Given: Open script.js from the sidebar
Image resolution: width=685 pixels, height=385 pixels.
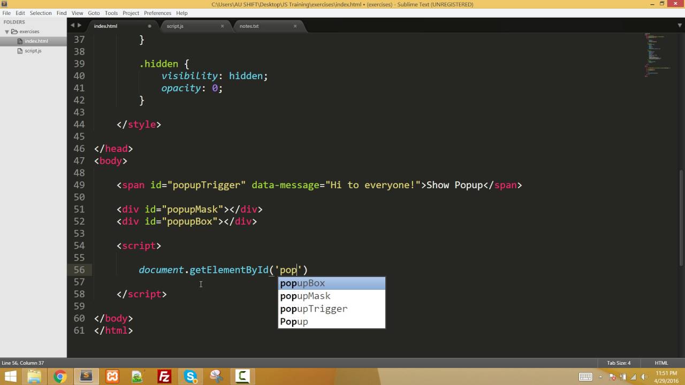Looking at the screenshot, I should (x=33, y=51).
